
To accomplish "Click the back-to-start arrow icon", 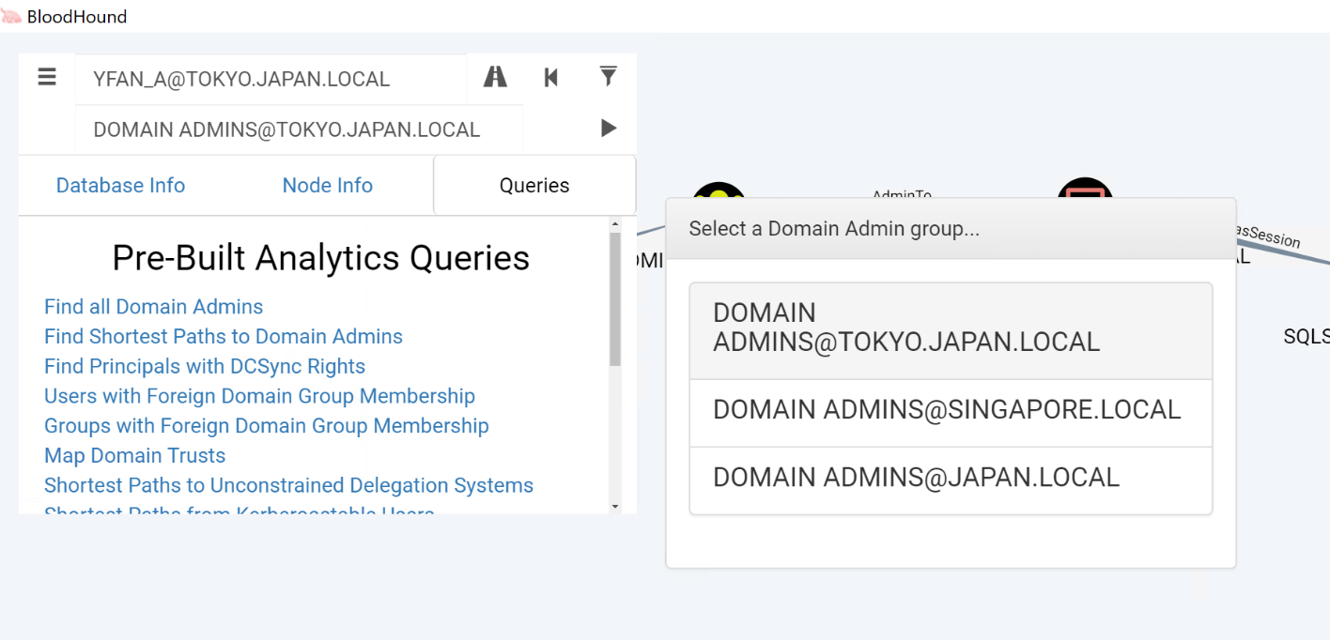I will pos(551,77).
